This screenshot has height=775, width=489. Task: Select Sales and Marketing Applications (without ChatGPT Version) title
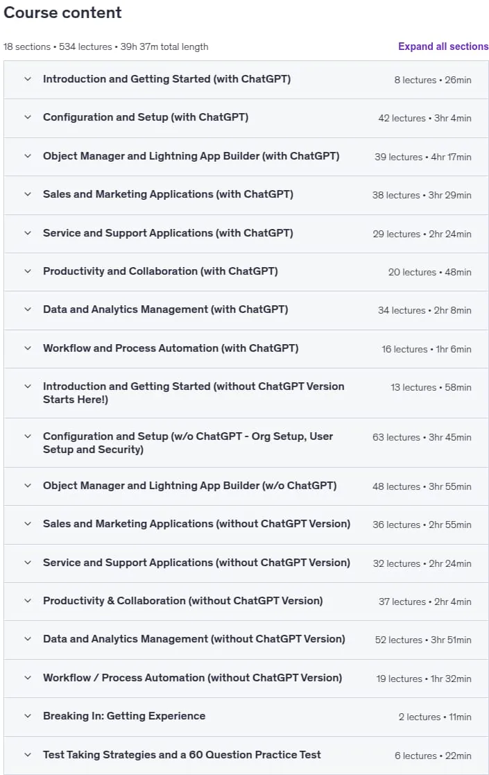pyautogui.click(x=196, y=524)
